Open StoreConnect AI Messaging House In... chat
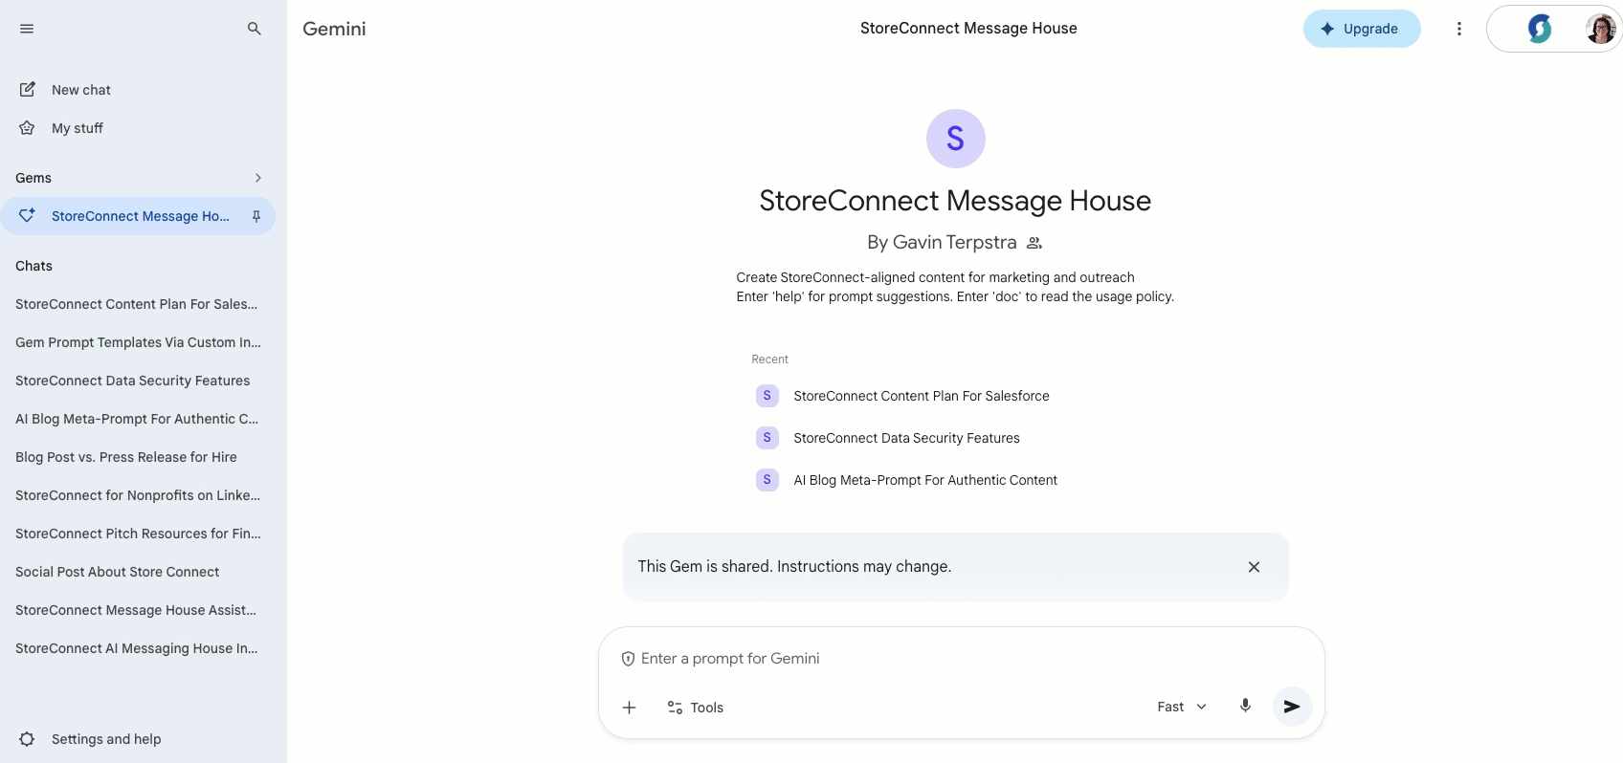The height and width of the screenshot is (763, 1623). [137, 648]
